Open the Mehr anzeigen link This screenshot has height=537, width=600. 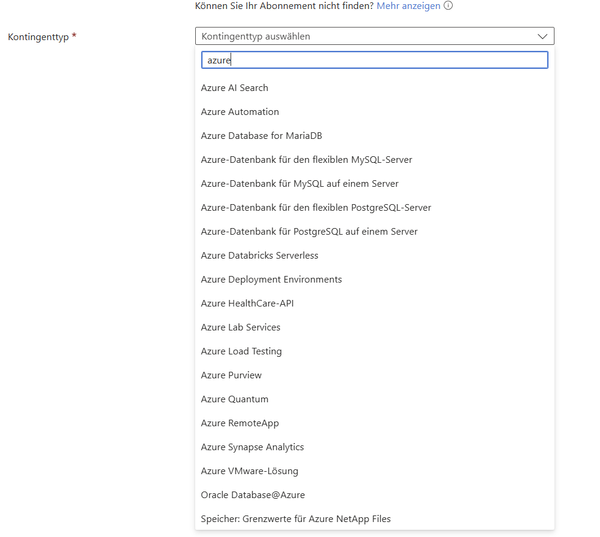(x=408, y=6)
